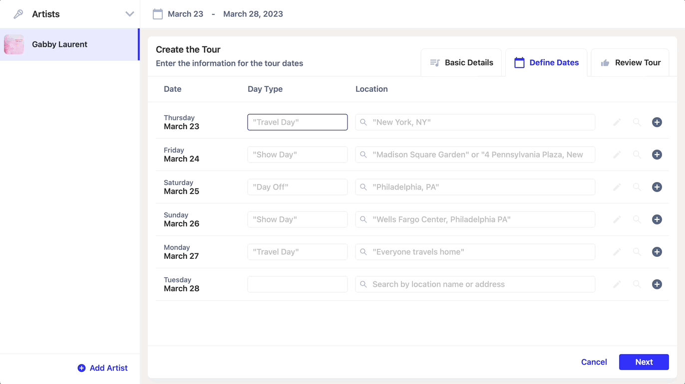
Task: Click the plus icon on Sunday March 26 row
Action: 657,219
